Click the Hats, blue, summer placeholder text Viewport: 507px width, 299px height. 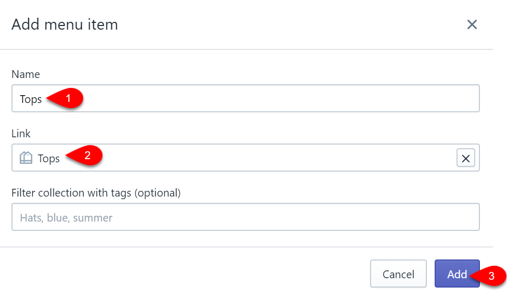(x=66, y=218)
